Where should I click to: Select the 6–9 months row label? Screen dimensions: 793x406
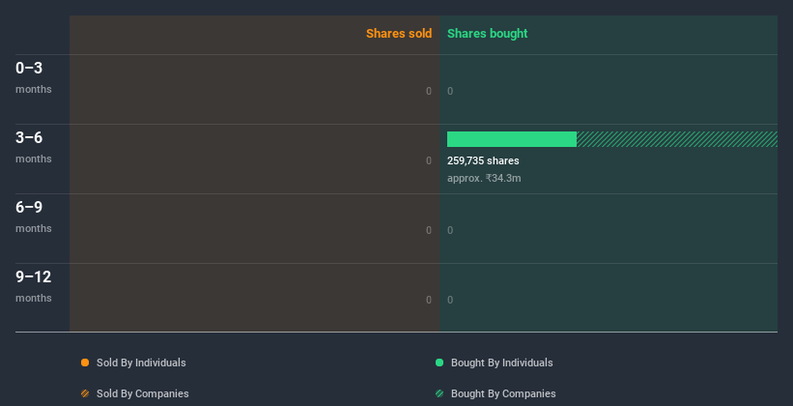pyautogui.click(x=34, y=217)
